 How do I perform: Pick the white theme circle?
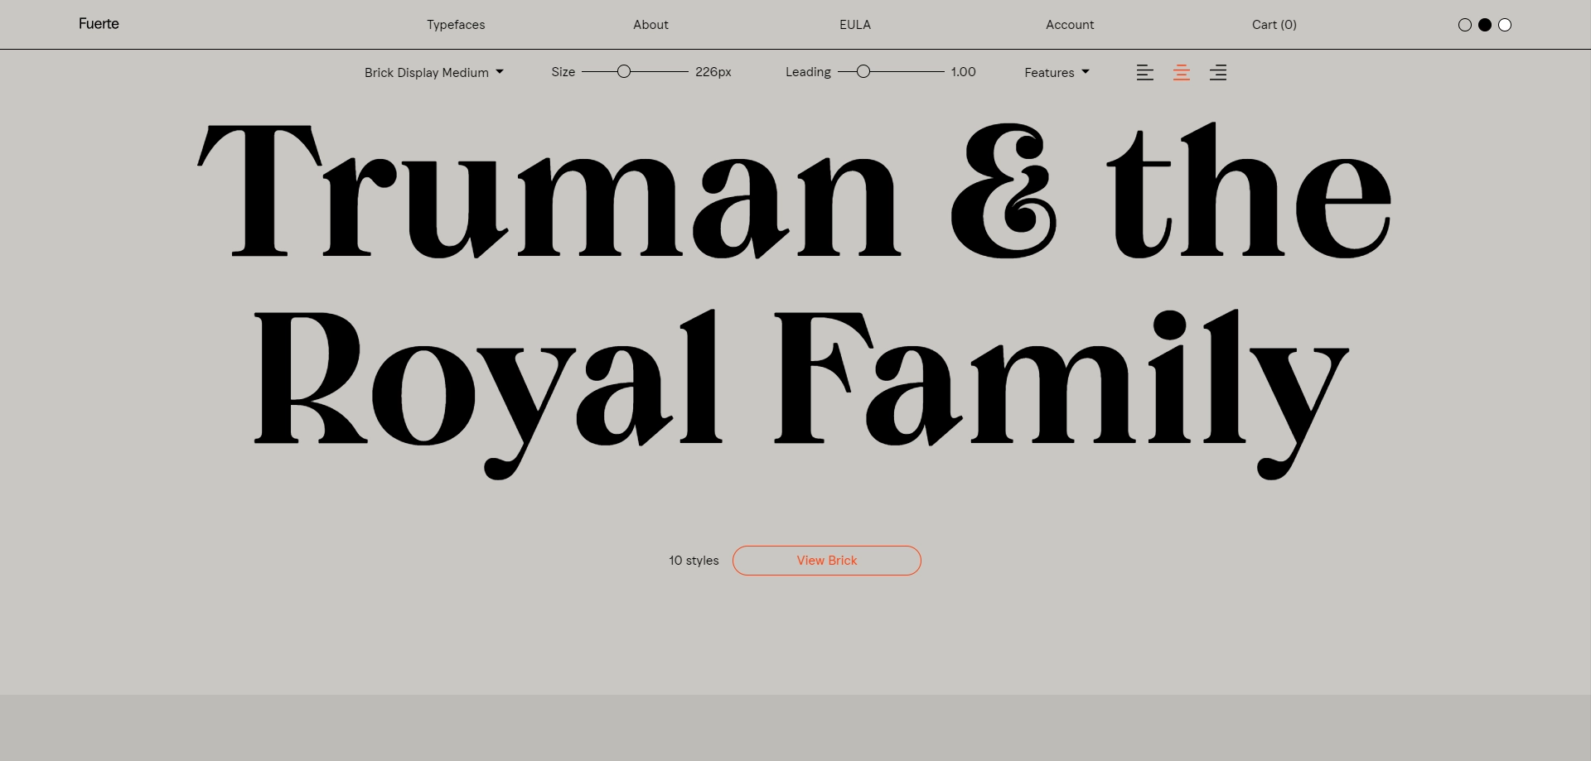[1505, 25]
